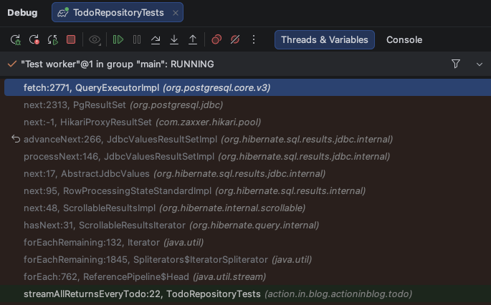This screenshot has height=305, width=491.
Task: Expand the thread selector dropdown chevron
Action: [x=479, y=64]
